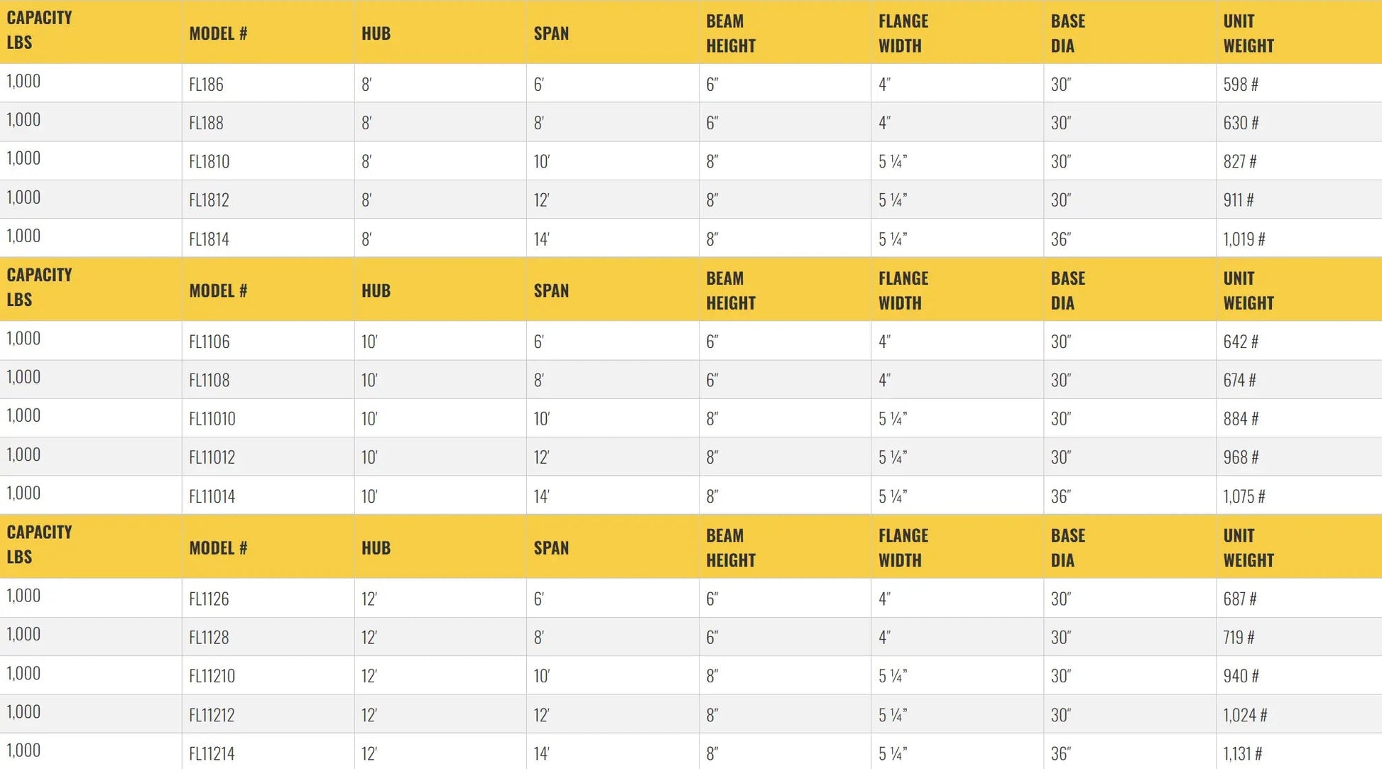The image size is (1382, 769).
Task: Select model FL1128 in the table
Action: point(209,638)
